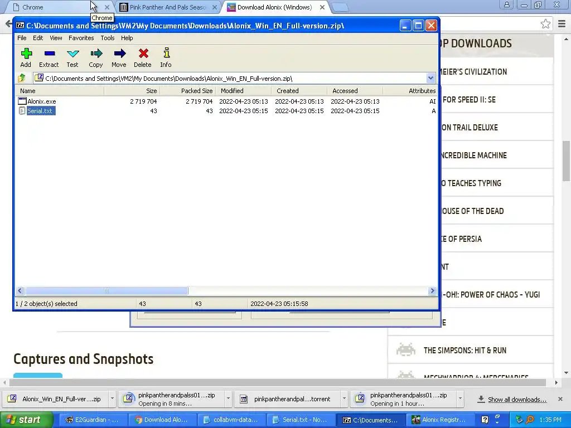
Task: Open the Chrome hamburger menu
Action: tap(562, 24)
